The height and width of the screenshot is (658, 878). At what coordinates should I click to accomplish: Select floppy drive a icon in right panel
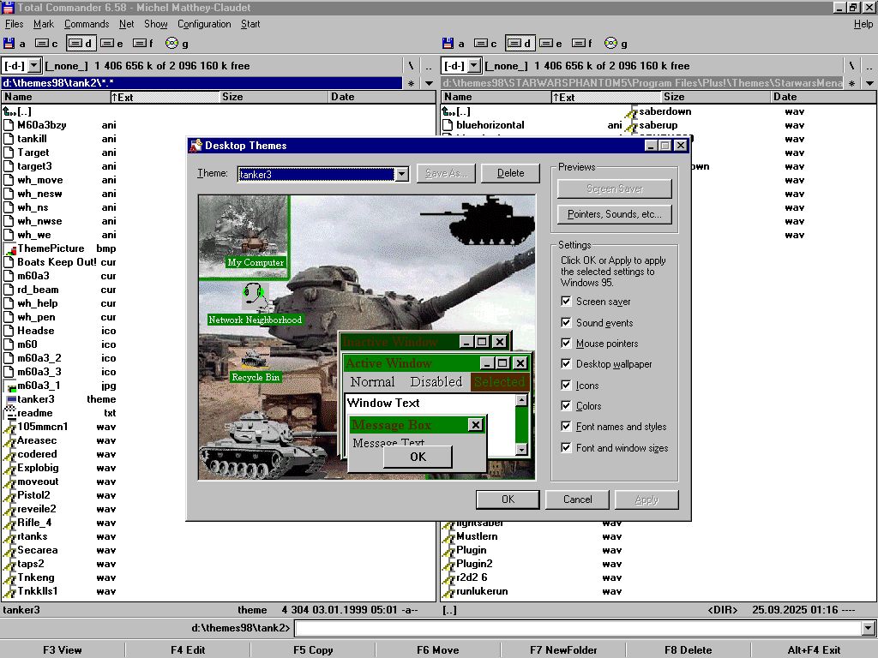(448, 43)
